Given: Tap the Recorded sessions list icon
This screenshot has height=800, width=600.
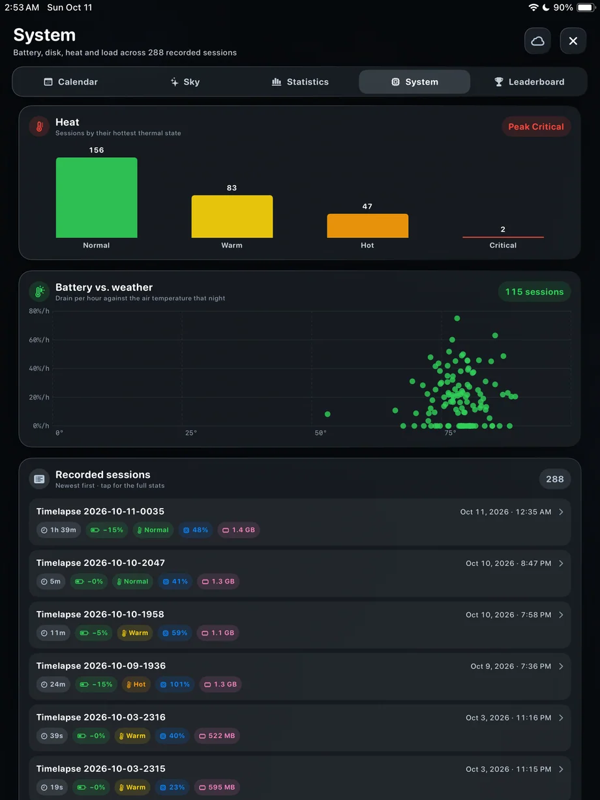Looking at the screenshot, I should click(x=39, y=479).
